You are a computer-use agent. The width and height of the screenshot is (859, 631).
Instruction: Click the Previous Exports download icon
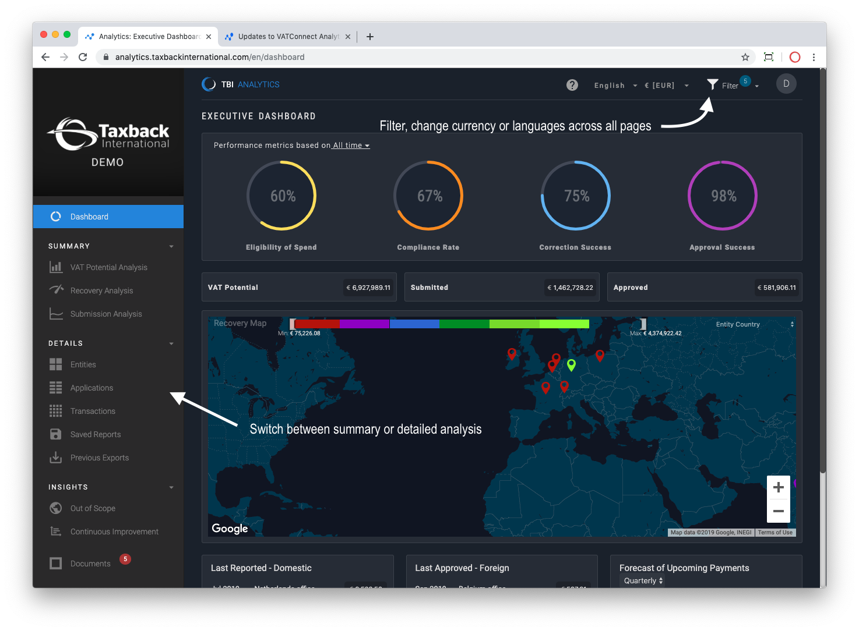[56, 458]
